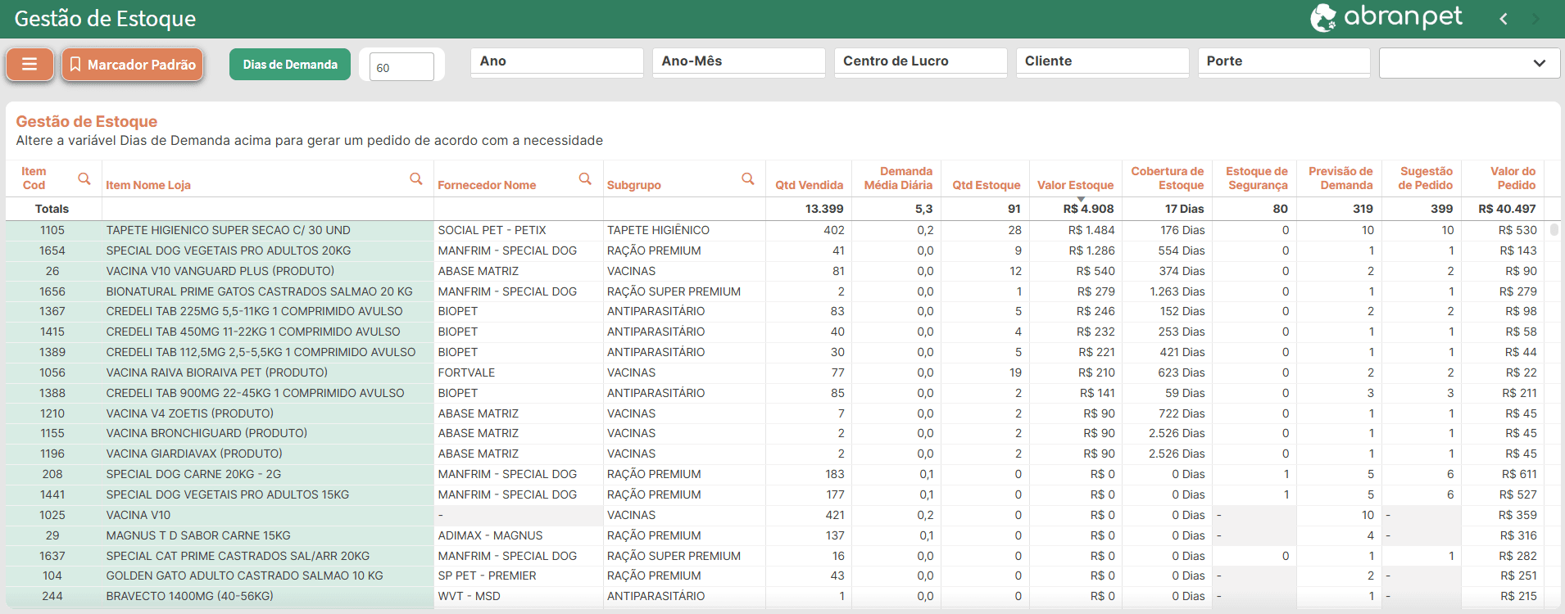Sort by Fornecedor Nome header
The height and width of the screenshot is (614, 1565).
(487, 185)
